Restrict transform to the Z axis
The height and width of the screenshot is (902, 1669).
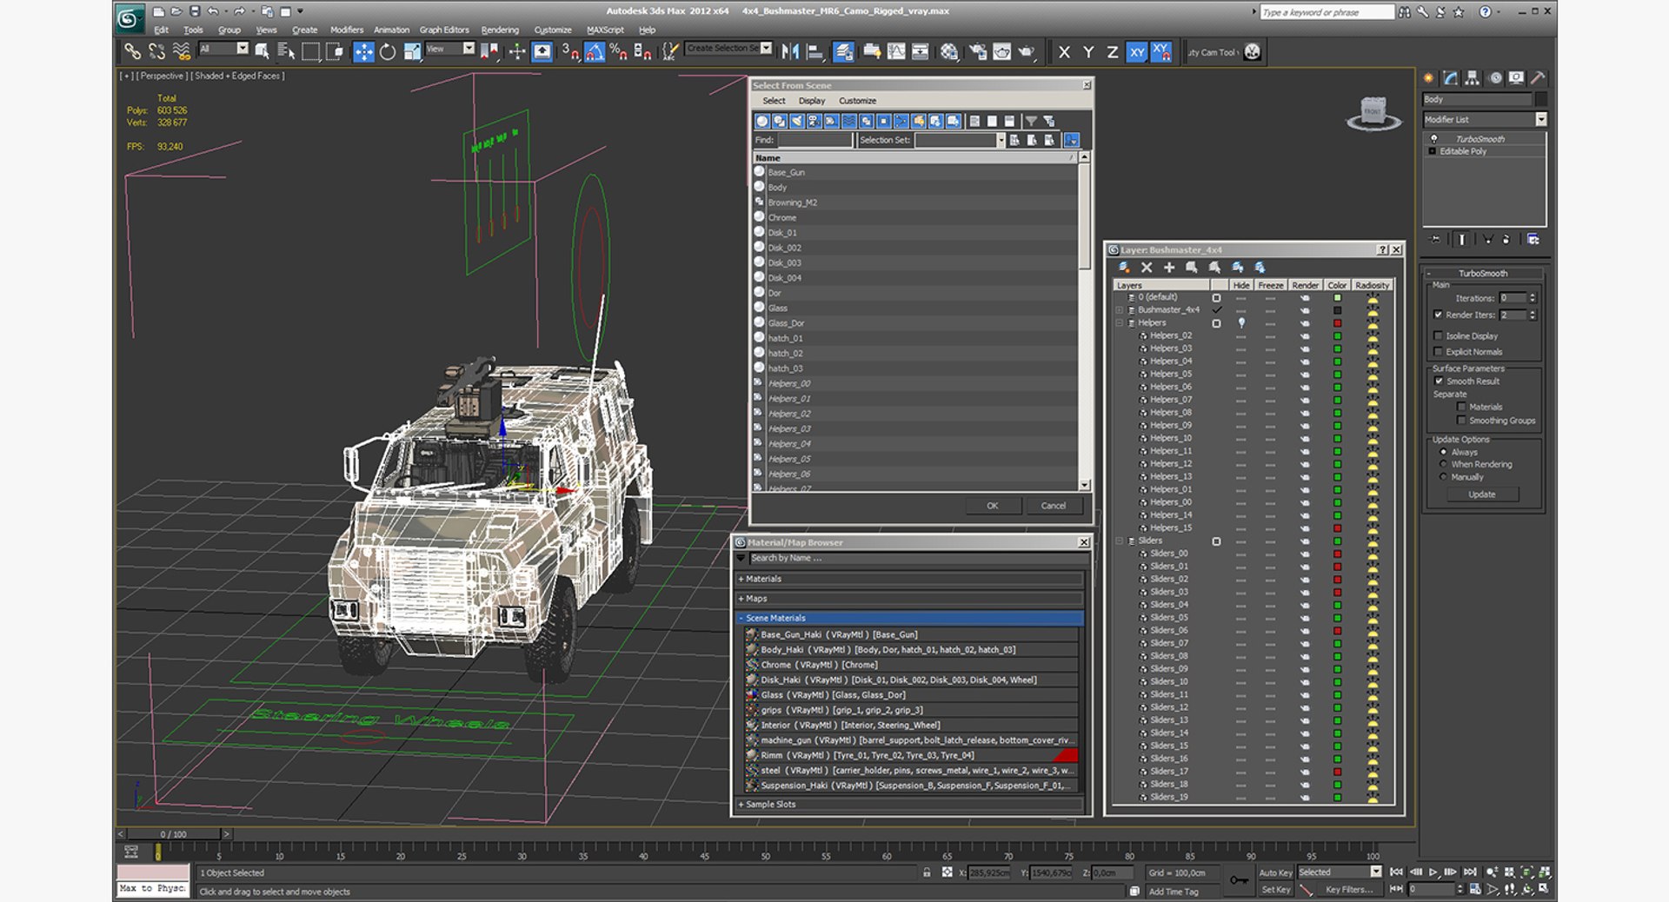coord(1112,52)
